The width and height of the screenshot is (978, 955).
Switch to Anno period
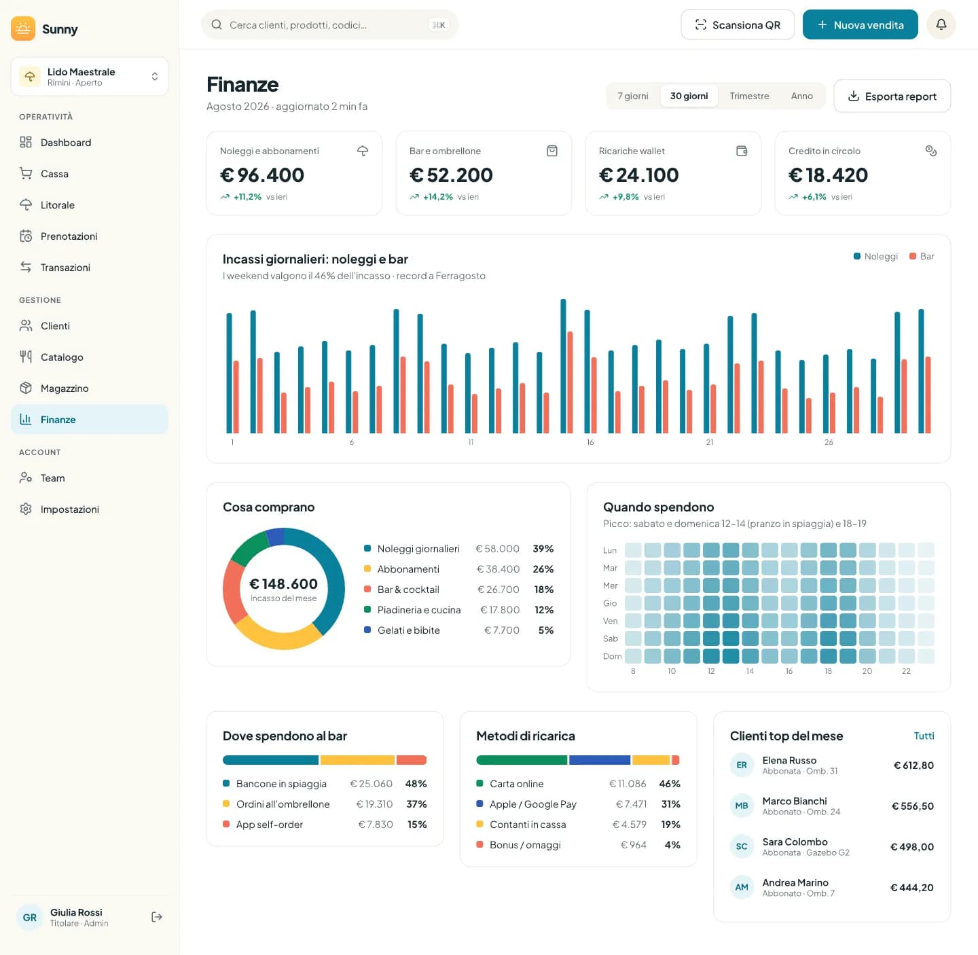pyautogui.click(x=801, y=96)
